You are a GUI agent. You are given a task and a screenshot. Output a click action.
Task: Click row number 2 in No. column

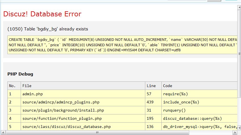(x=14, y=102)
